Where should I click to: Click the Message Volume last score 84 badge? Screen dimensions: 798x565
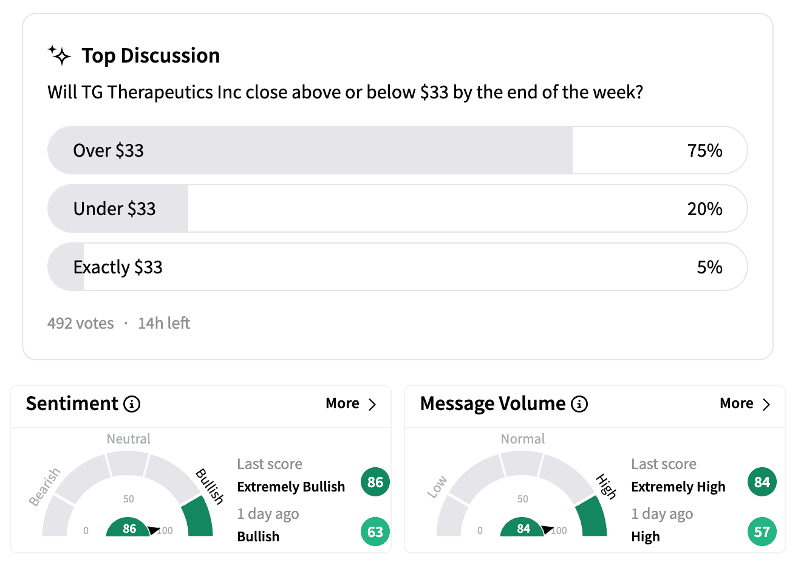(x=762, y=482)
